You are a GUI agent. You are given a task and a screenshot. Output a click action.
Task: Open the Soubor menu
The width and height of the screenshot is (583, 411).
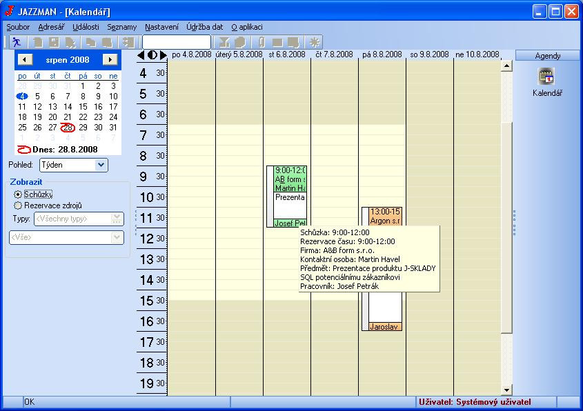(x=18, y=27)
